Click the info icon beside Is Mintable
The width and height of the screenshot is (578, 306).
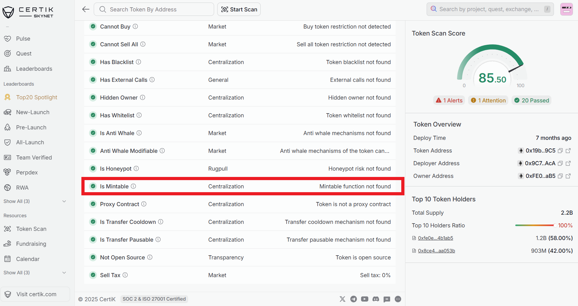click(134, 186)
